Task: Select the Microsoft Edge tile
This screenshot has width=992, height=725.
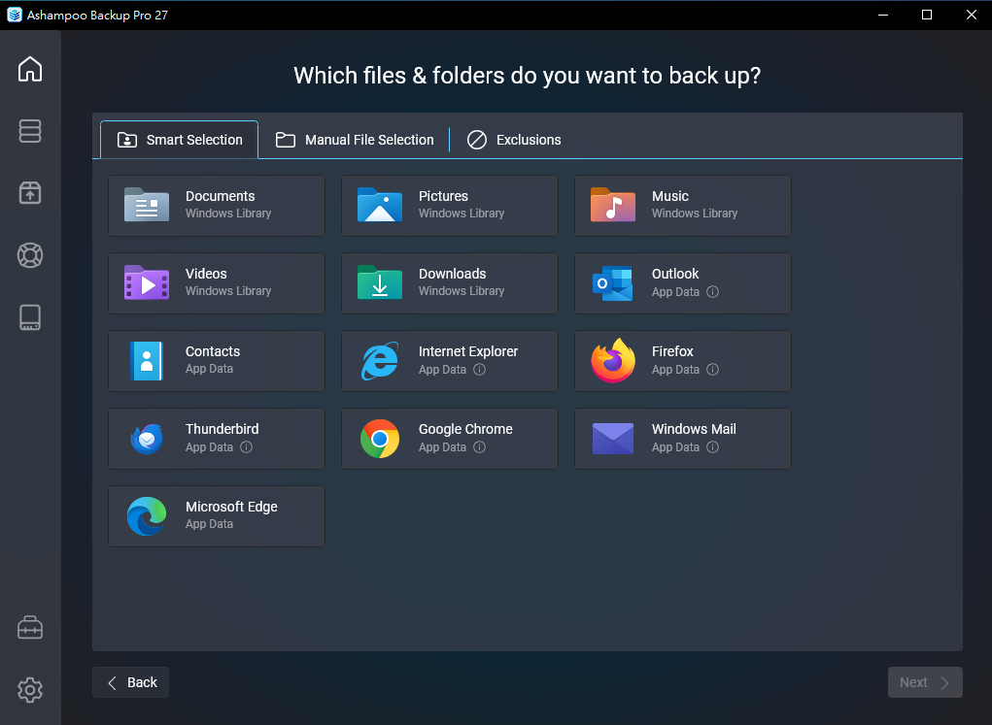Action: 216,516
